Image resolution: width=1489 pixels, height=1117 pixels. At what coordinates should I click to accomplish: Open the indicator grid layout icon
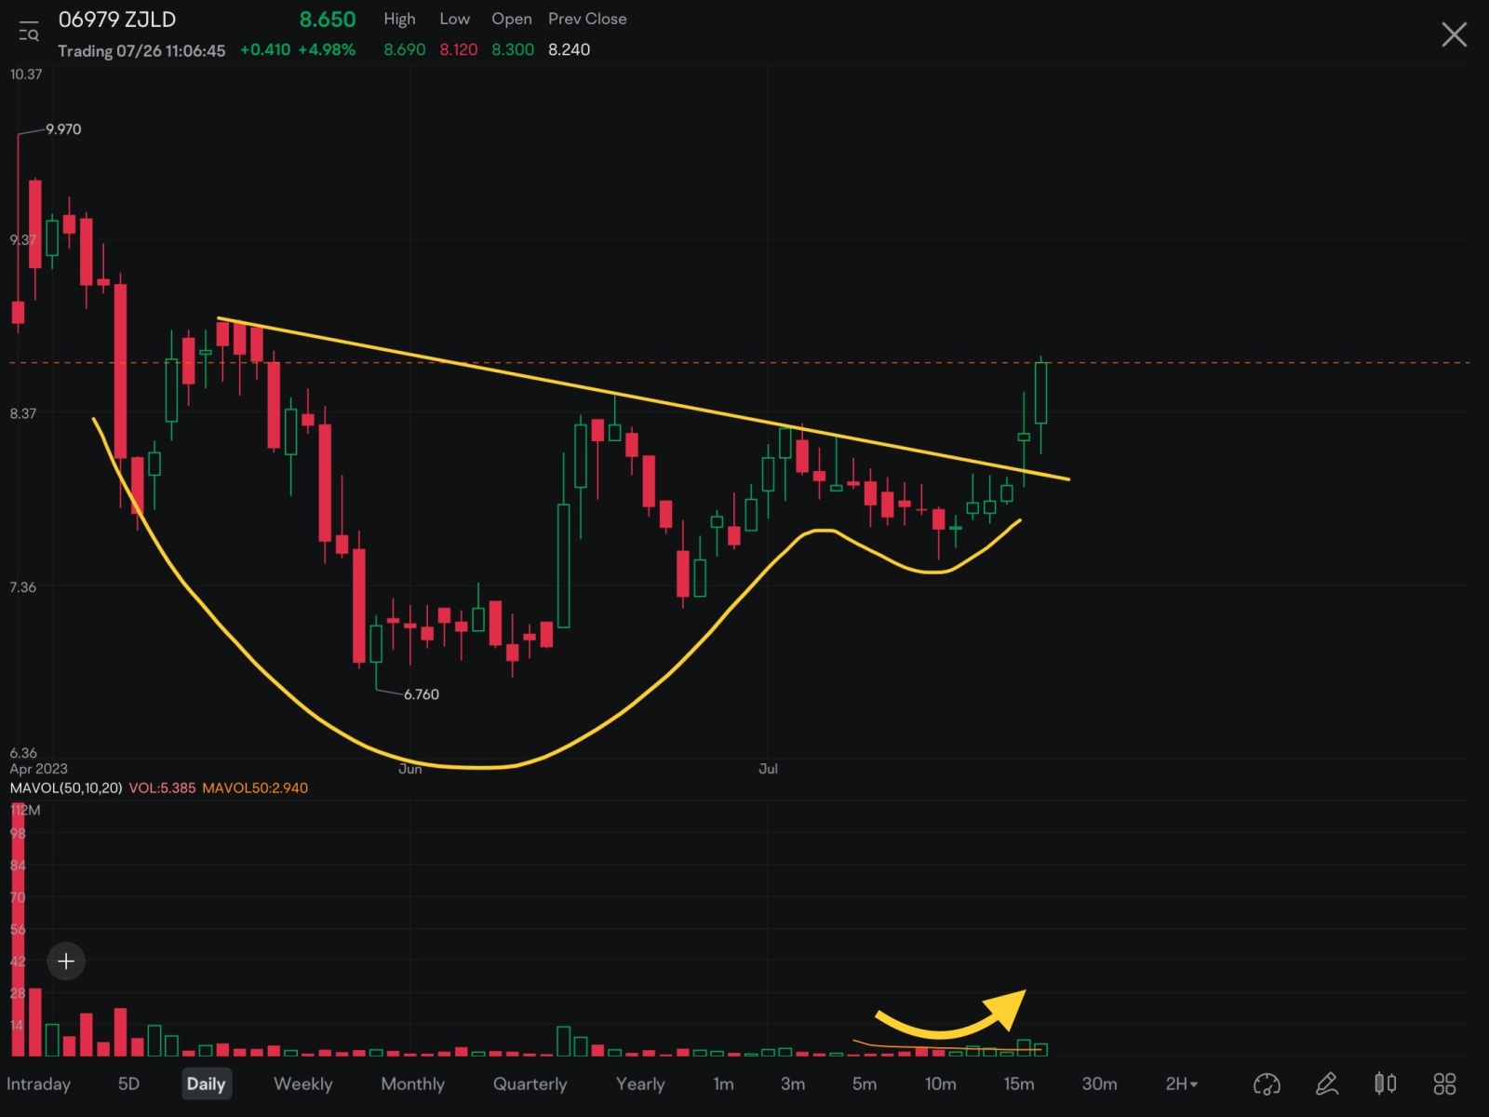pos(1444,1083)
